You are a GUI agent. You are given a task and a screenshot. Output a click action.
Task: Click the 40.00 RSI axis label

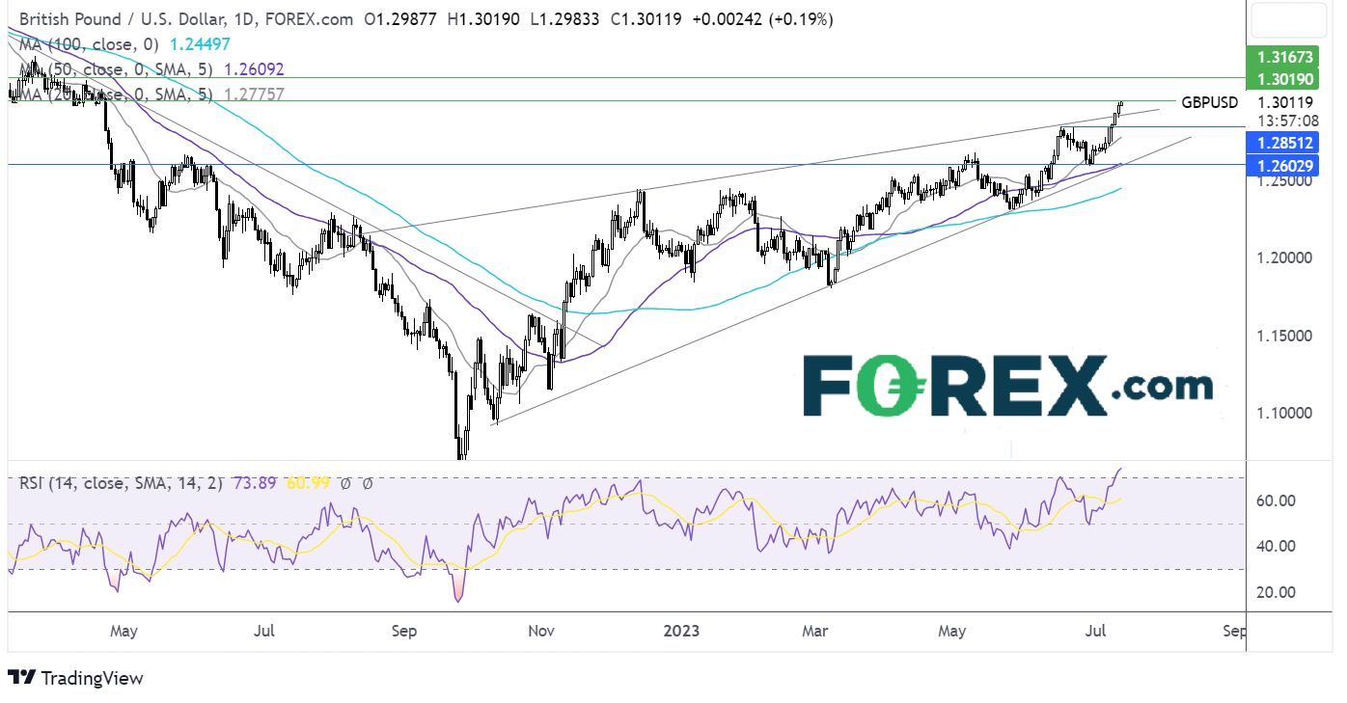point(1278,546)
